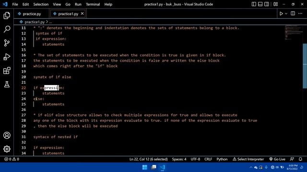Screen dimensions: 307x172
Task: Open the Help menu
Action: tap(108, 4)
